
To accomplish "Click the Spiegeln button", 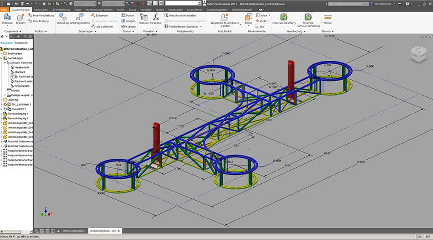I will point(128,21).
